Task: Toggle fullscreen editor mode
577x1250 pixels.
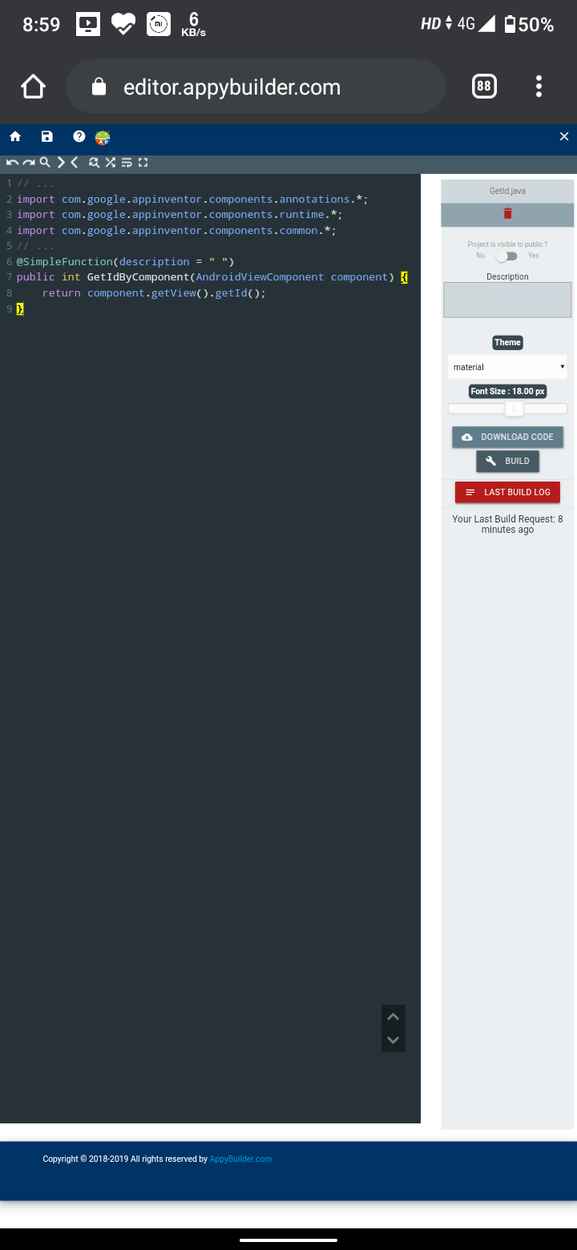Action: 143,163
